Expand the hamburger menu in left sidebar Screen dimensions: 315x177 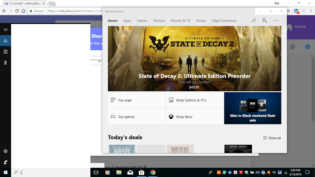point(6,30)
